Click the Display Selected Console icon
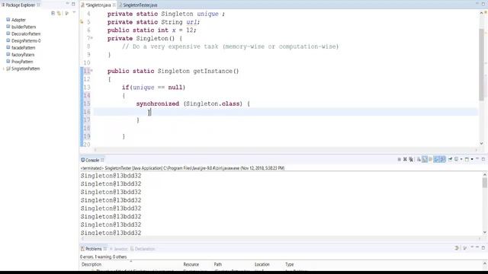Viewport: 488px width, 274px height. coord(456,159)
